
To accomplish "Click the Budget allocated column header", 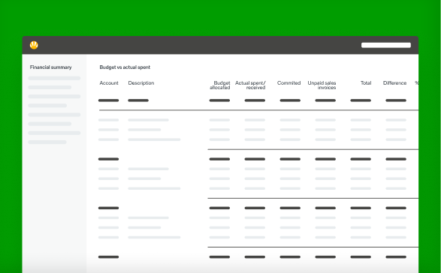I will coord(220,85).
